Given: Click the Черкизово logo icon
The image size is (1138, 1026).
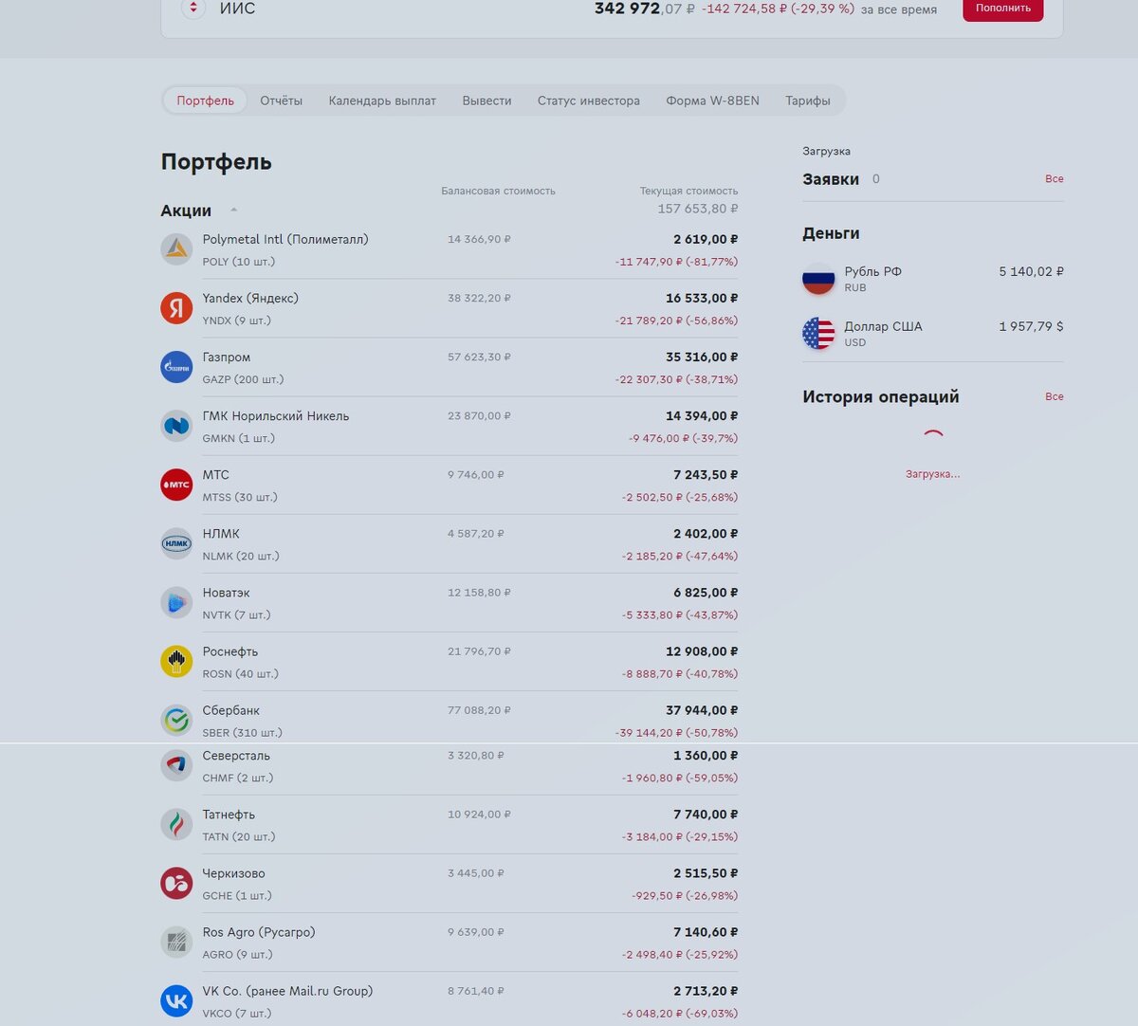Looking at the screenshot, I should [176, 883].
